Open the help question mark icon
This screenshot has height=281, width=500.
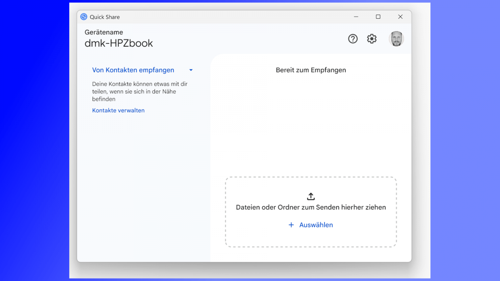tap(353, 39)
